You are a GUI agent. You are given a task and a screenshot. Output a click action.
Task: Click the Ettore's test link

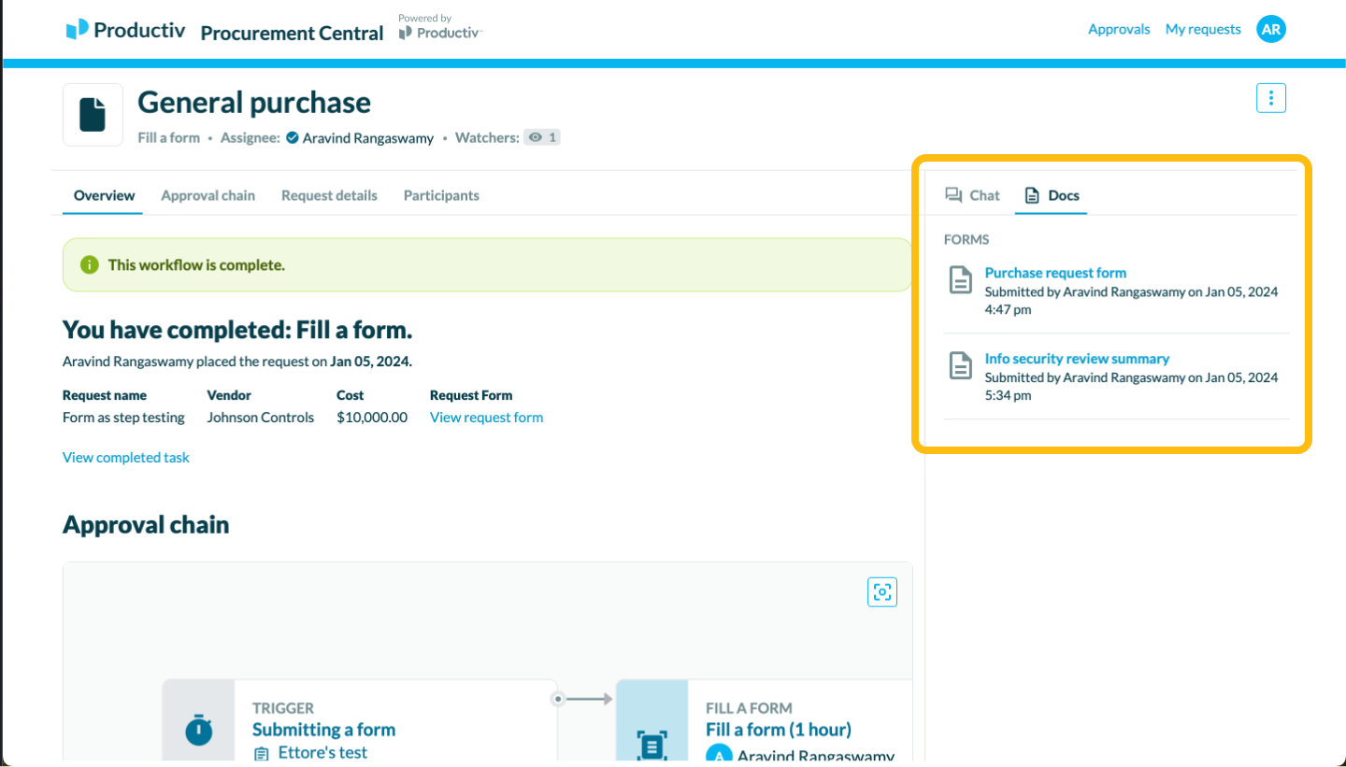[322, 753]
